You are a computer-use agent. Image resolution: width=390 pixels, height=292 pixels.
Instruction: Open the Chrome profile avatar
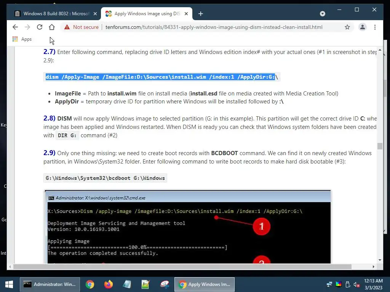[363, 27]
